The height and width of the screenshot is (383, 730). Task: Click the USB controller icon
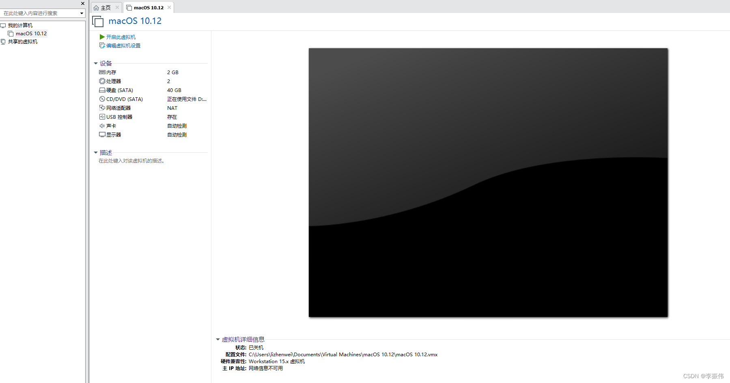click(102, 117)
